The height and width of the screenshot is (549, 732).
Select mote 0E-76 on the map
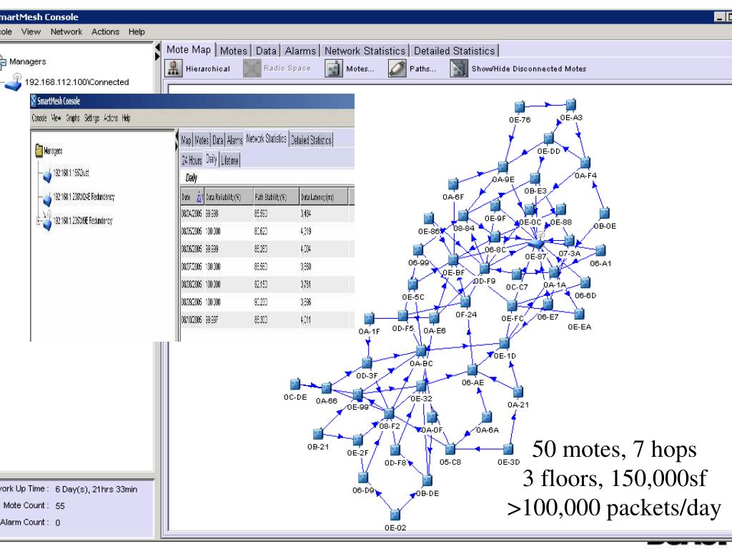click(520, 107)
